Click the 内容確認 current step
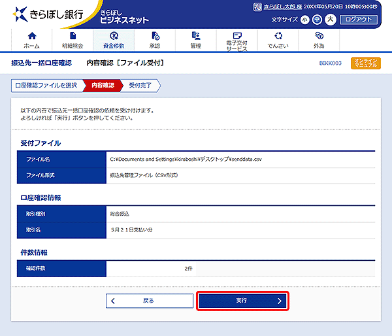Image resolution: width=392 pixels, height=336 pixels. click(x=103, y=86)
